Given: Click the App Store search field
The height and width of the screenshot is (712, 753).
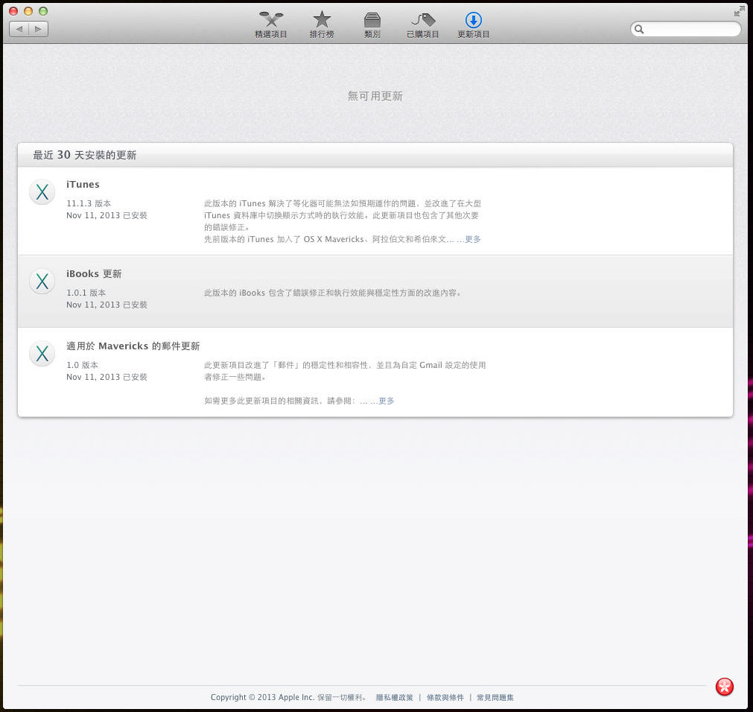Looking at the screenshot, I should click(x=685, y=29).
